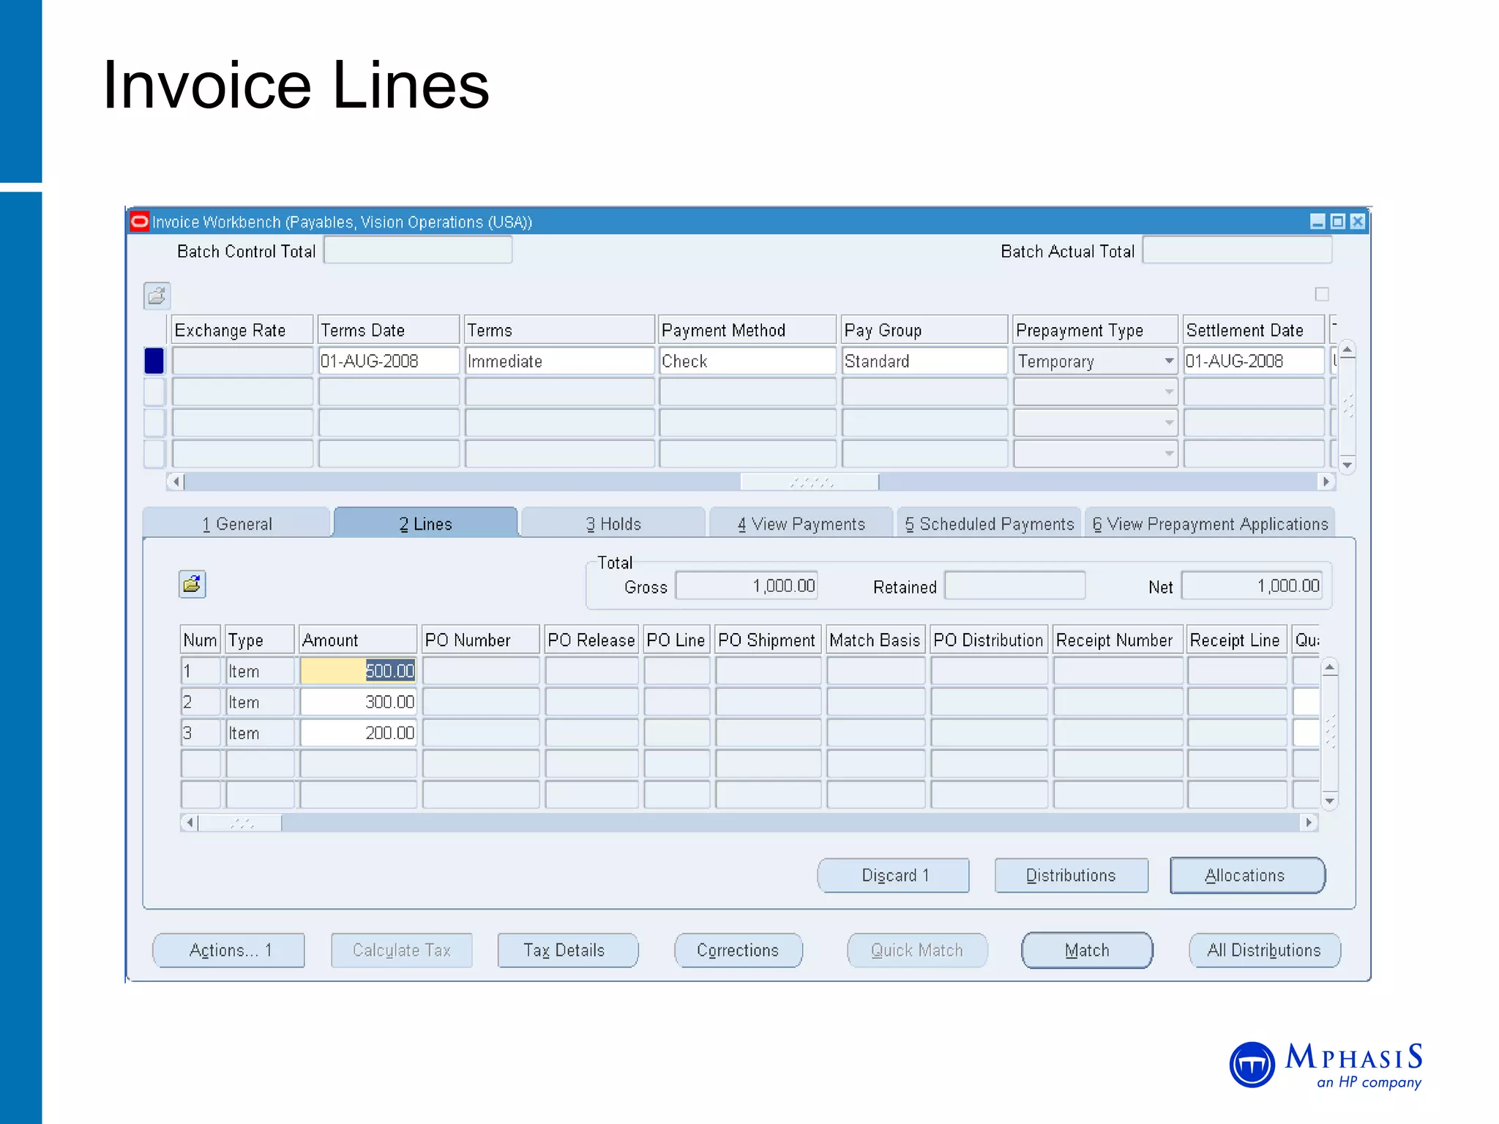Click the Batch Actual Total field
The height and width of the screenshot is (1124, 1499).
1237,250
